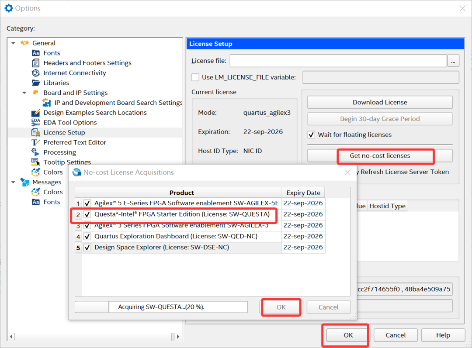472x348 pixels.
Task: Click the Headers and Footers Settings icon
Action: 35,63
